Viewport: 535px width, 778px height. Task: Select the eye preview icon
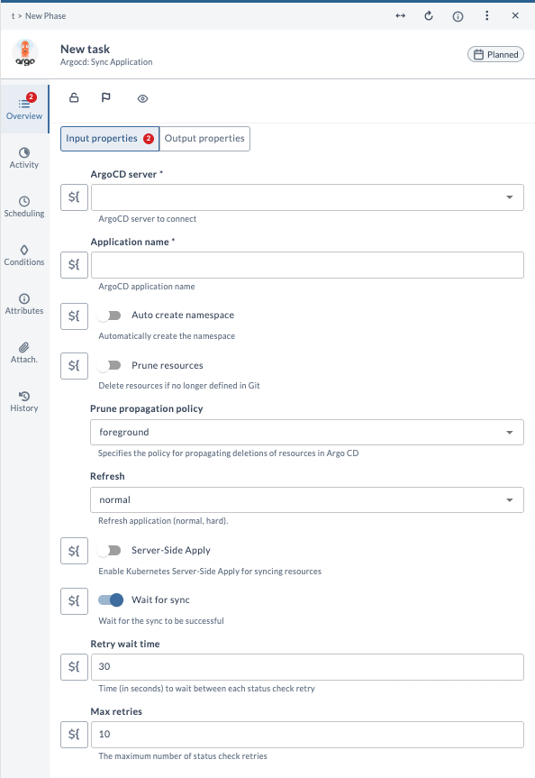click(142, 97)
